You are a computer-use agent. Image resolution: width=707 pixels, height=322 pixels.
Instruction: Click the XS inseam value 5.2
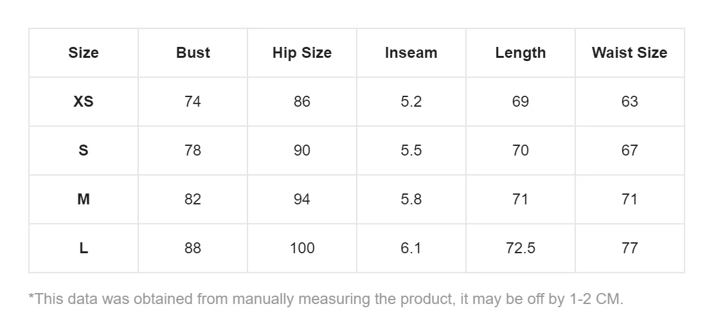click(411, 102)
